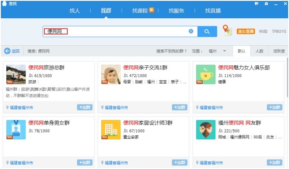Open 福州便民网 网友群 title

pyautogui.click(x=240, y=123)
